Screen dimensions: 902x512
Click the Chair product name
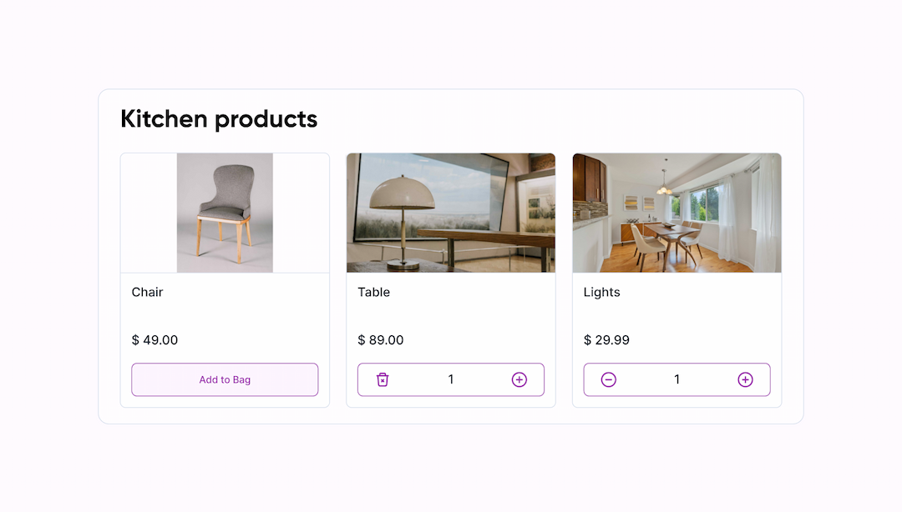148,292
